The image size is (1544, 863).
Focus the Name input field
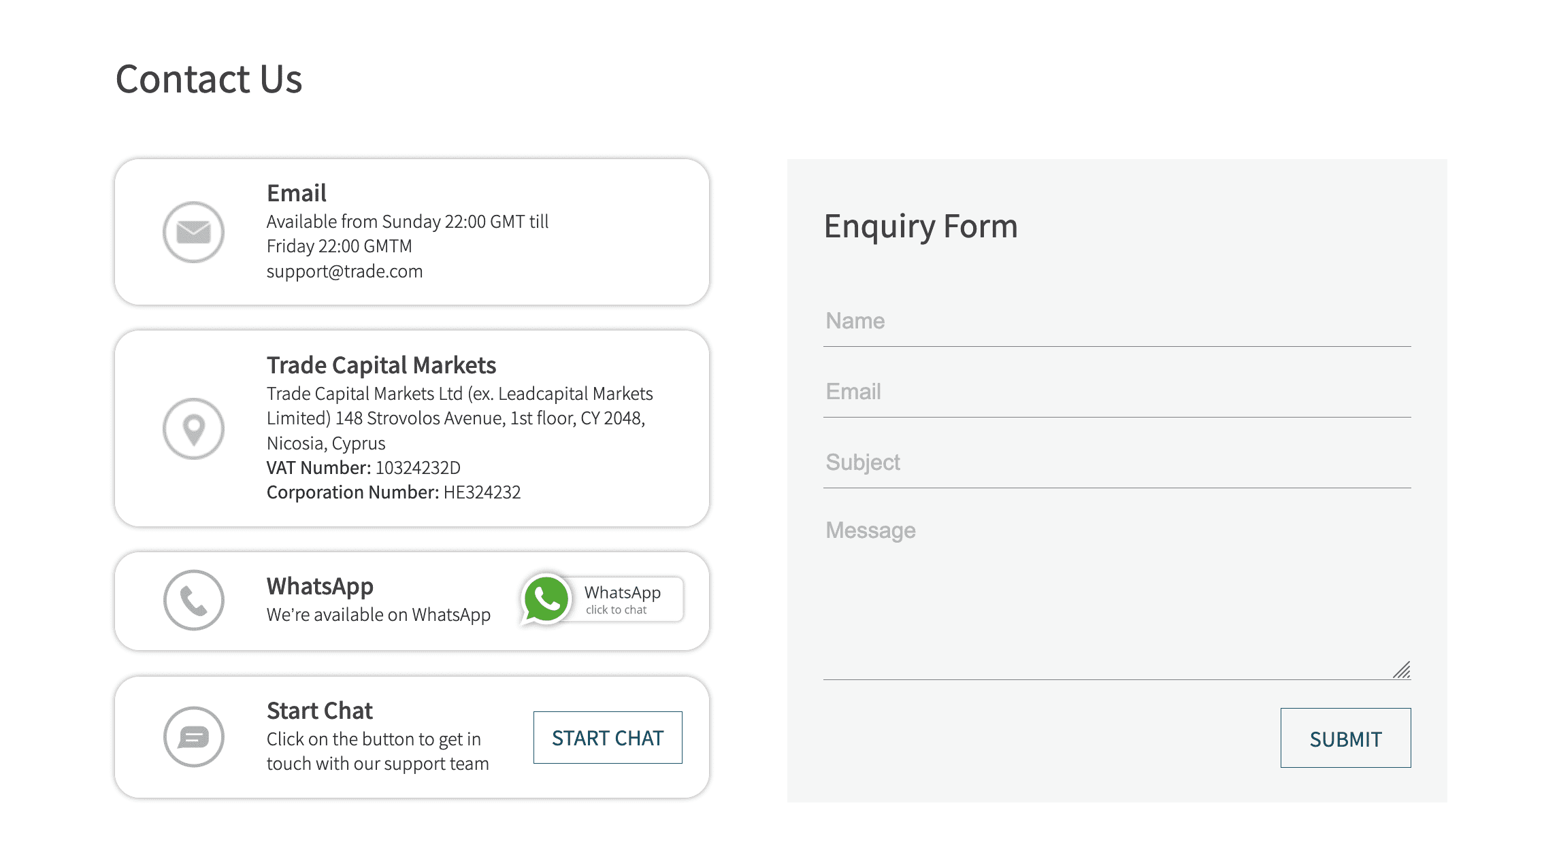pyautogui.click(x=1117, y=322)
